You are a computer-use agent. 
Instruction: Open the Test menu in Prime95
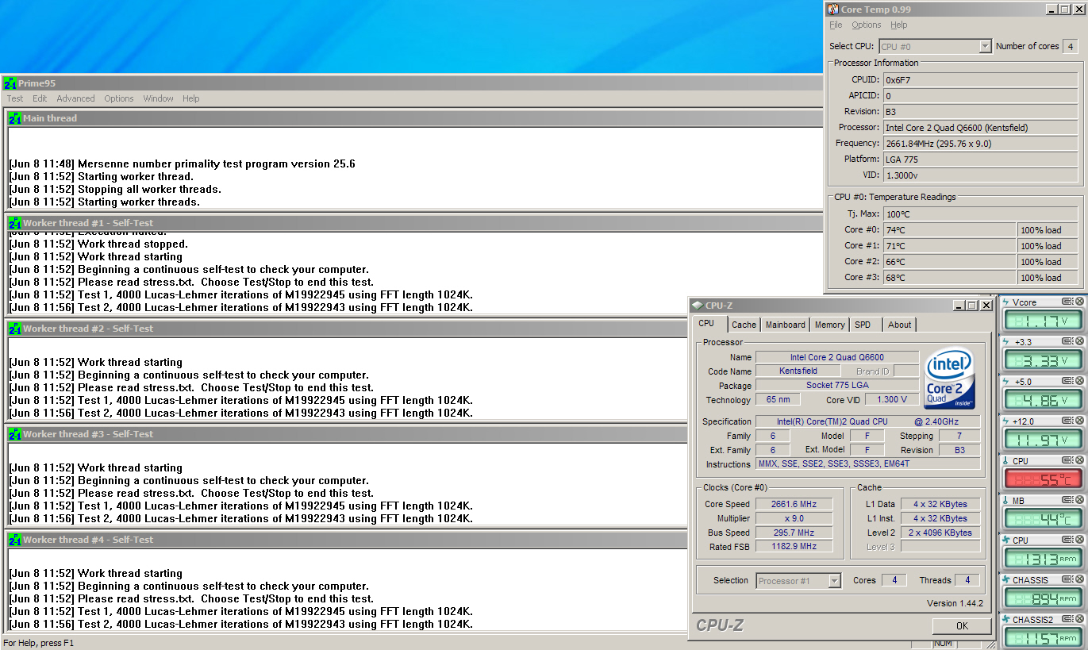[x=15, y=98]
